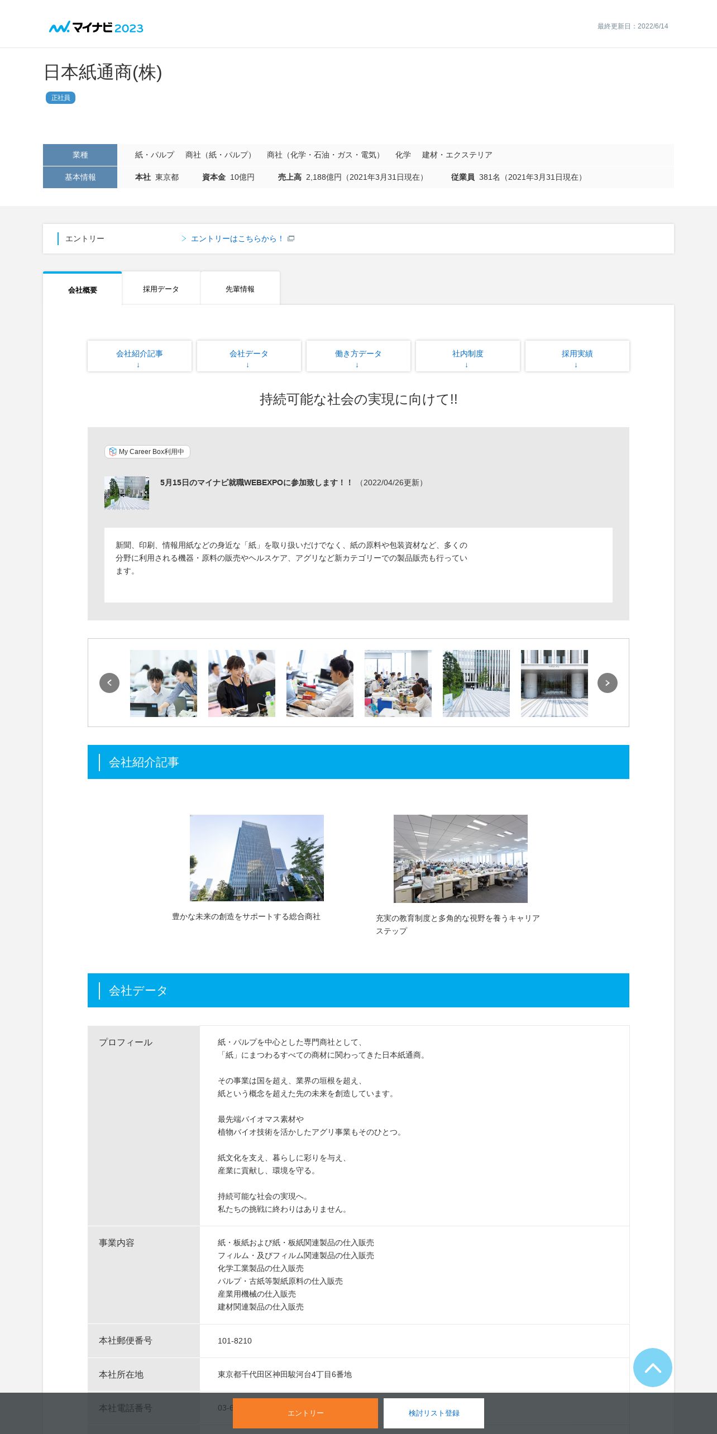Screen dimensions: 717x1434
Task: Jump to 会社紹介記事 section
Action: coord(140,356)
